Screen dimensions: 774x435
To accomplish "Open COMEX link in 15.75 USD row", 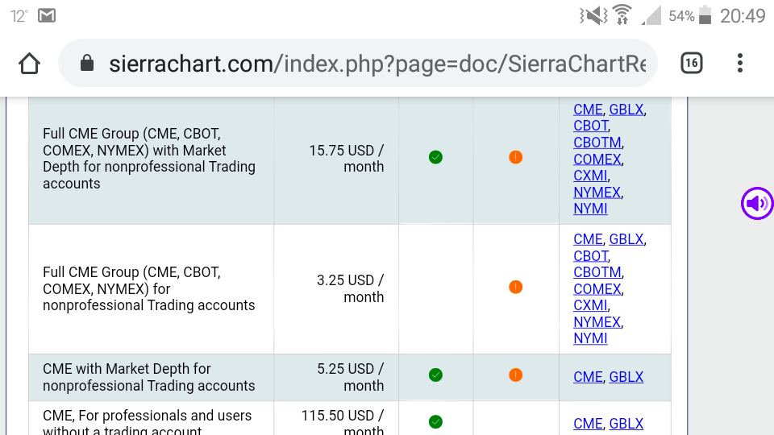I will tap(597, 159).
